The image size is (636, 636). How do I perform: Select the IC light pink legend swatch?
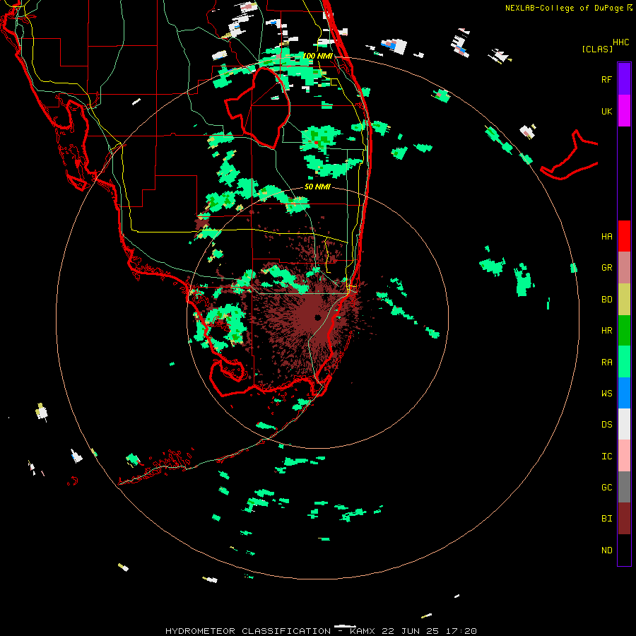(624, 456)
